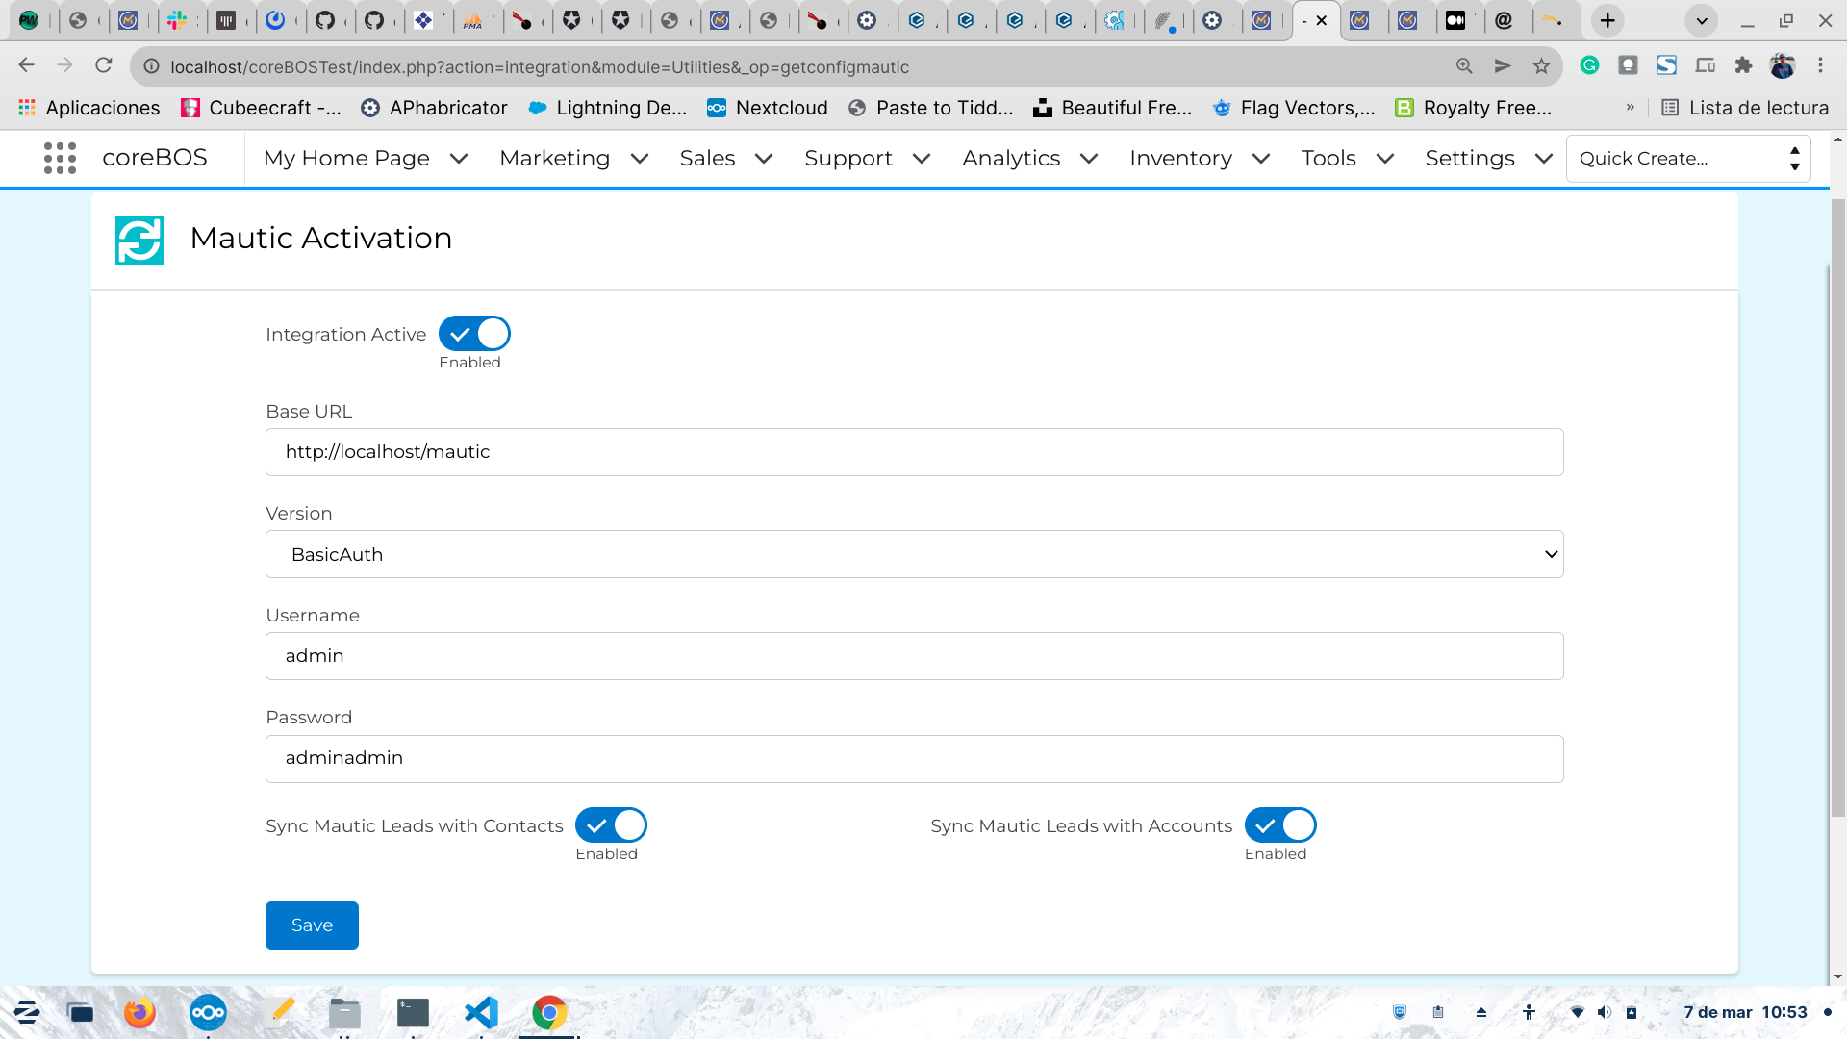Open the coreBOS app launcher grid icon
Screen dimensions: 1847x1039
pos(60,158)
